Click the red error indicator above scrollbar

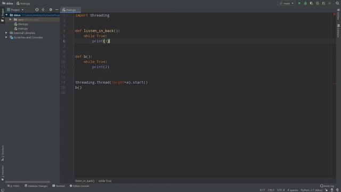pyautogui.click(x=334, y=14)
